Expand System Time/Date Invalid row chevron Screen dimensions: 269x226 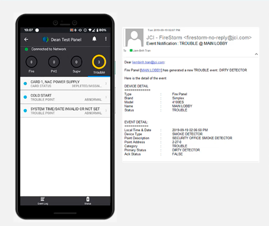[x=106, y=111]
